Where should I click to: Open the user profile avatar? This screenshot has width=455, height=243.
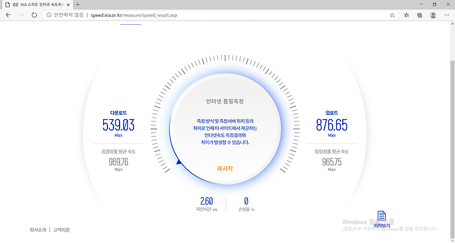pos(433,15)
